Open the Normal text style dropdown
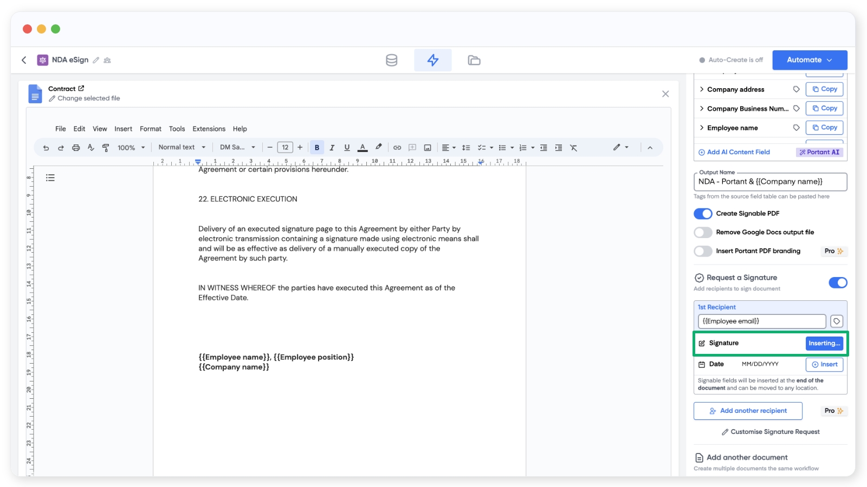Viewport: 867px width, 487px height. (182, 148)
